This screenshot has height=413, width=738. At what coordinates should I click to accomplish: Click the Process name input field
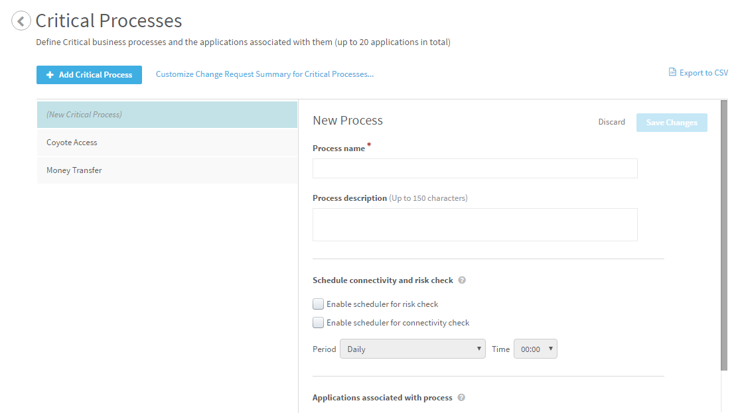475,168
